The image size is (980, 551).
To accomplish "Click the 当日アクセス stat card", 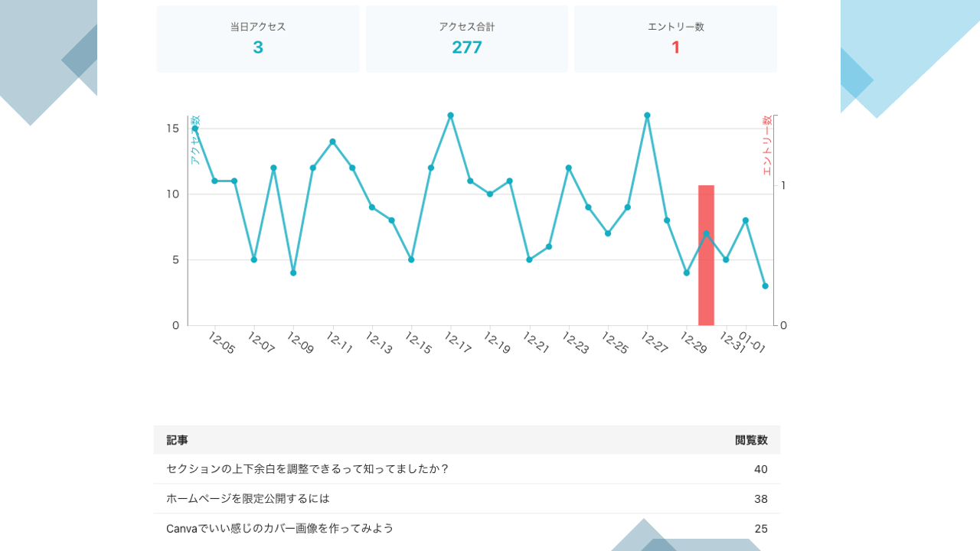I will point(258,39).
